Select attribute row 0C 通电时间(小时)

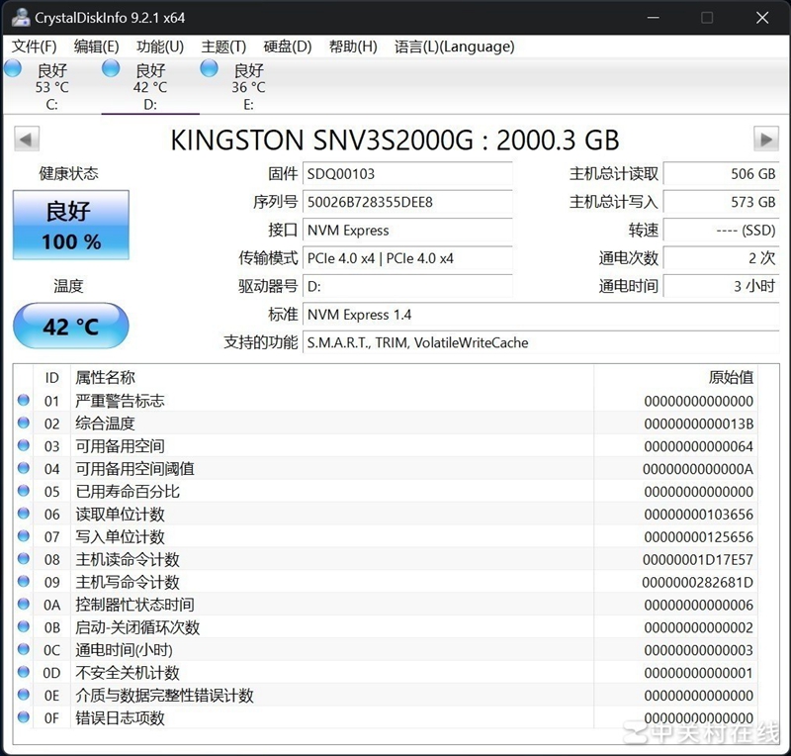386,650
